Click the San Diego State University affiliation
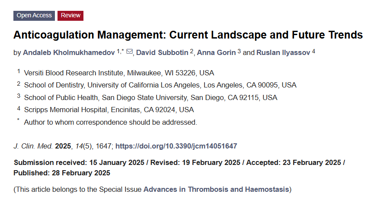The width and height of the screenshot is (374, 197). (x=150, y=97)
